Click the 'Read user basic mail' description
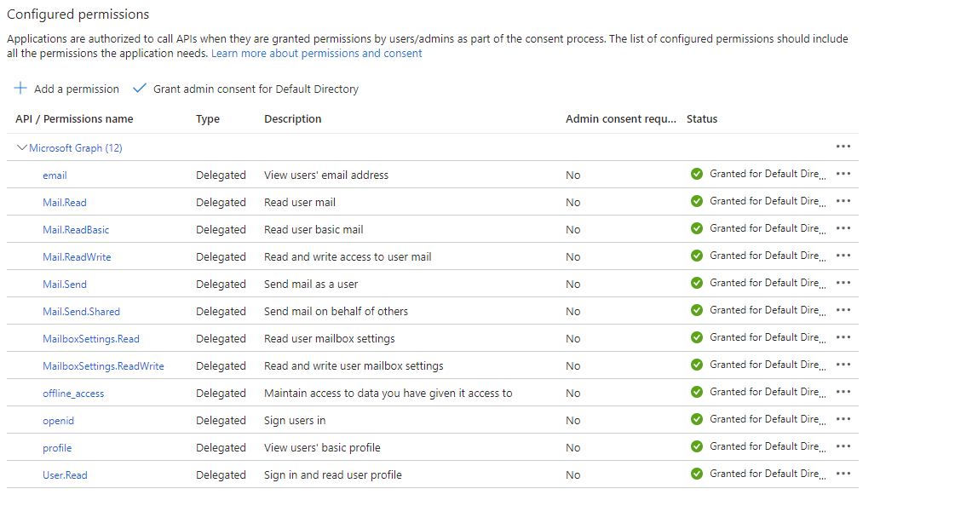The image size is (955, 506). tap(314, 229)
